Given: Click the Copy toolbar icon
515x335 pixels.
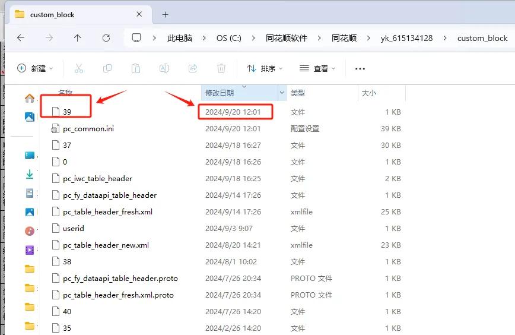Looking at the screenshot, I should pyautogui.click(x=107, y=68).
